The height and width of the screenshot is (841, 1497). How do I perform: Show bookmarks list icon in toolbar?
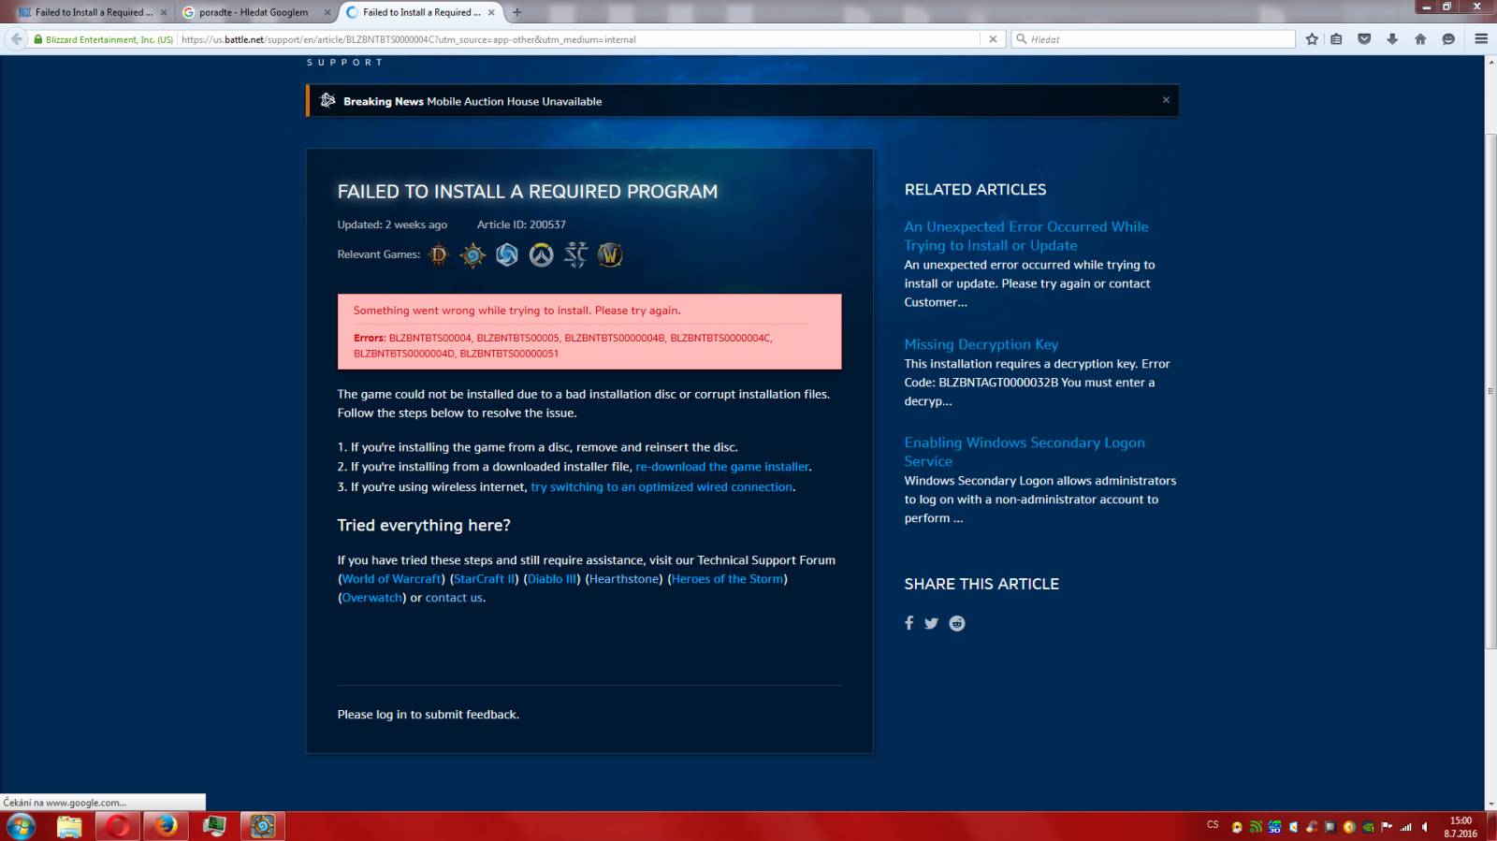pyautogui.click(x=1336, y=39)
